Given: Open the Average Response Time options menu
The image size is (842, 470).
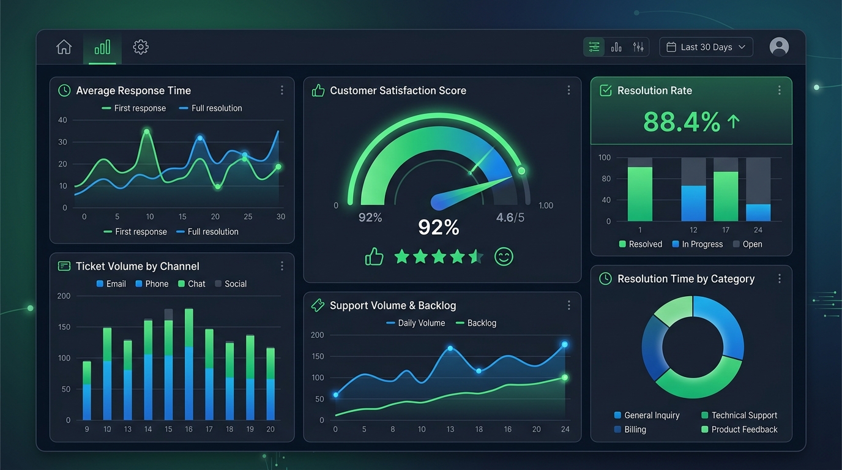Looking at the screenshot, I should click(x=281, y=91).
